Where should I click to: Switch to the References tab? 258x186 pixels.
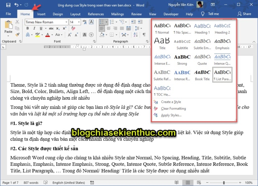pos(96,14)
